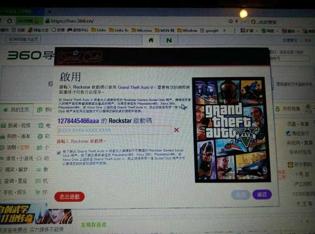Open the dropdown arrow next to the lightning icon
Viewport: 315px width, 234px height.
tap(244, 22)
